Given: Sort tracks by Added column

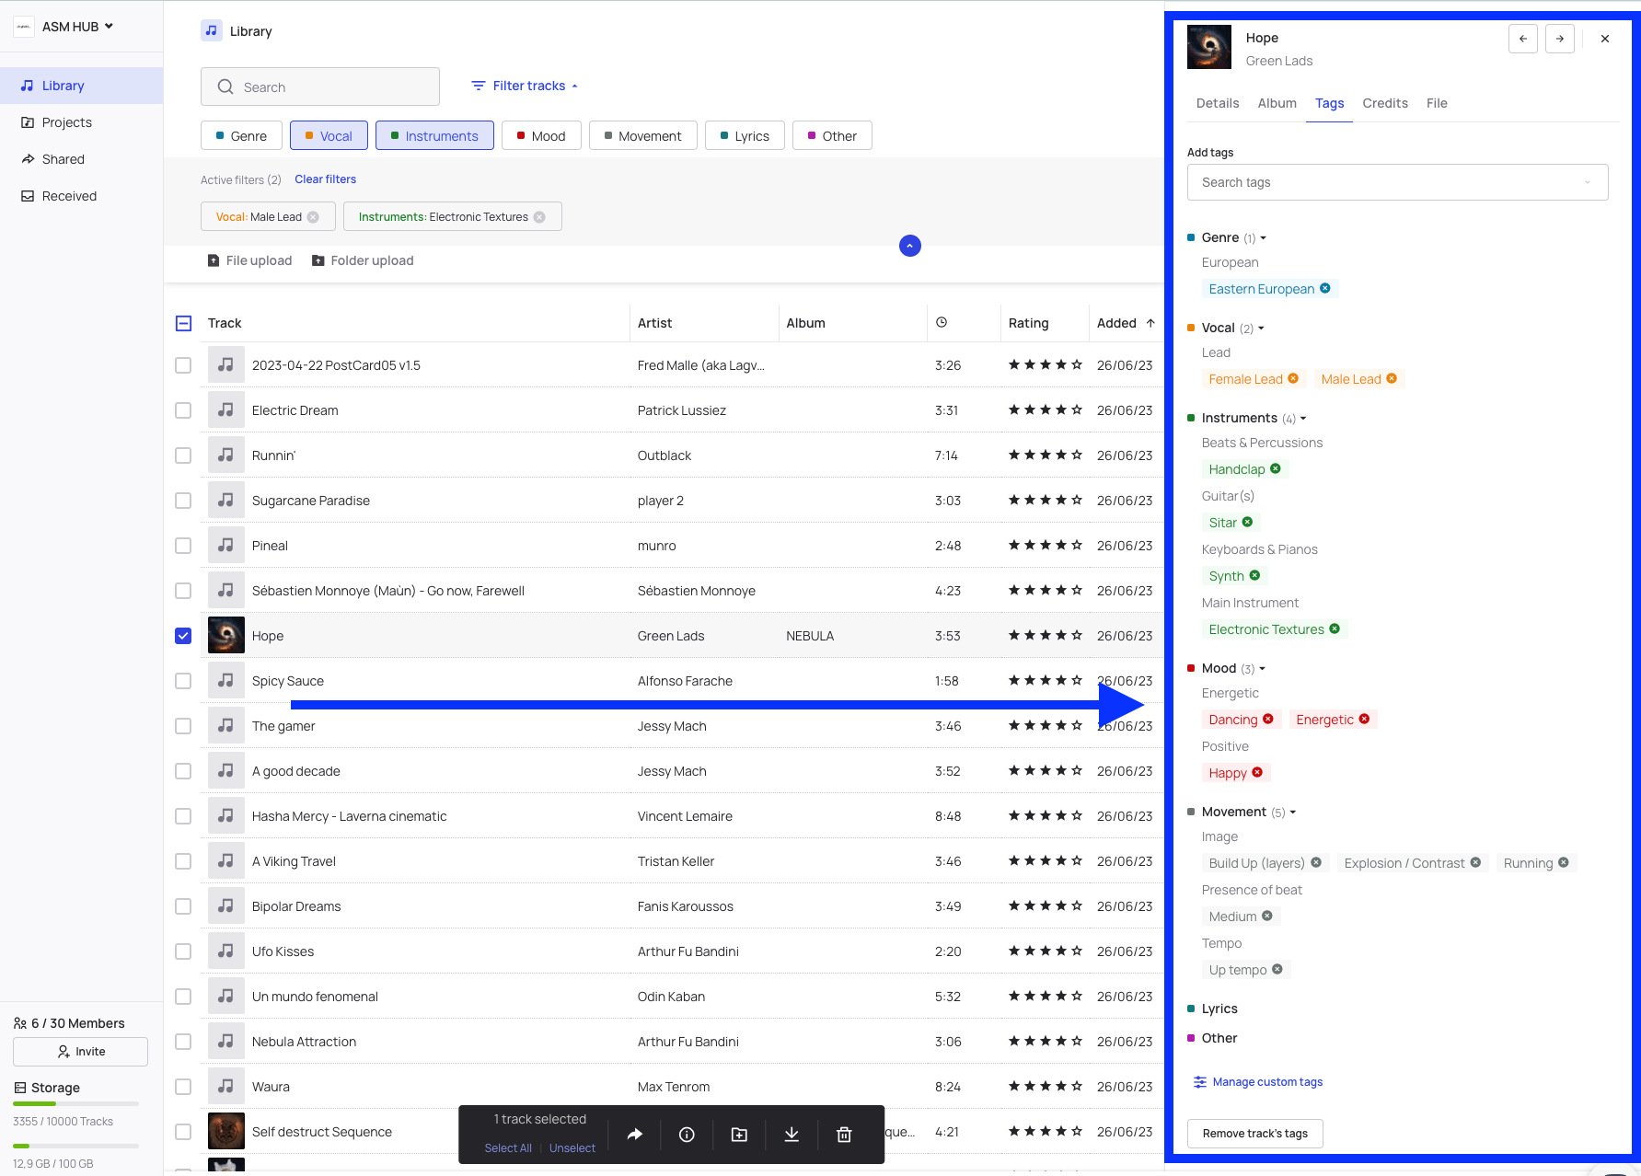Looking at the screenshot, I should coord(1125,323).
